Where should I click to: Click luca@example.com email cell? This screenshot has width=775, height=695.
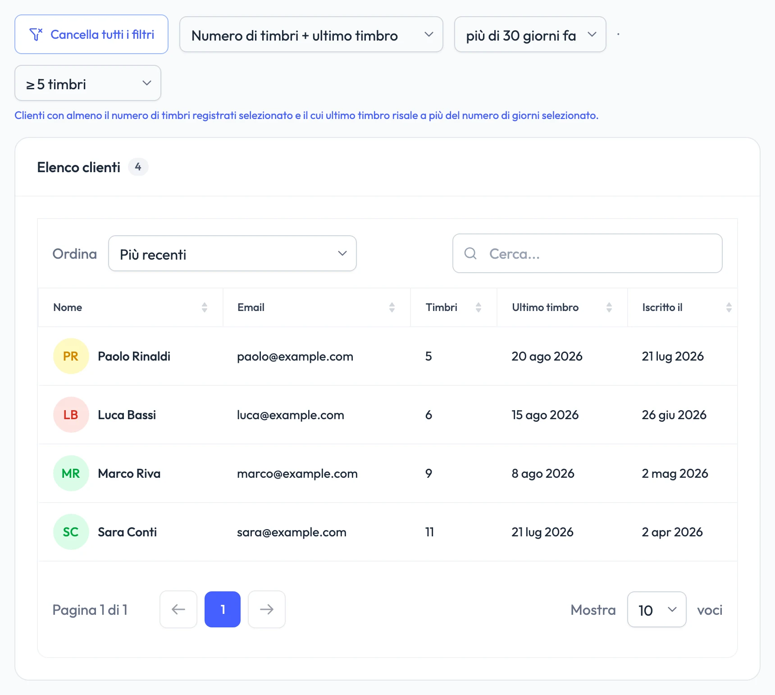pos(291,415)
